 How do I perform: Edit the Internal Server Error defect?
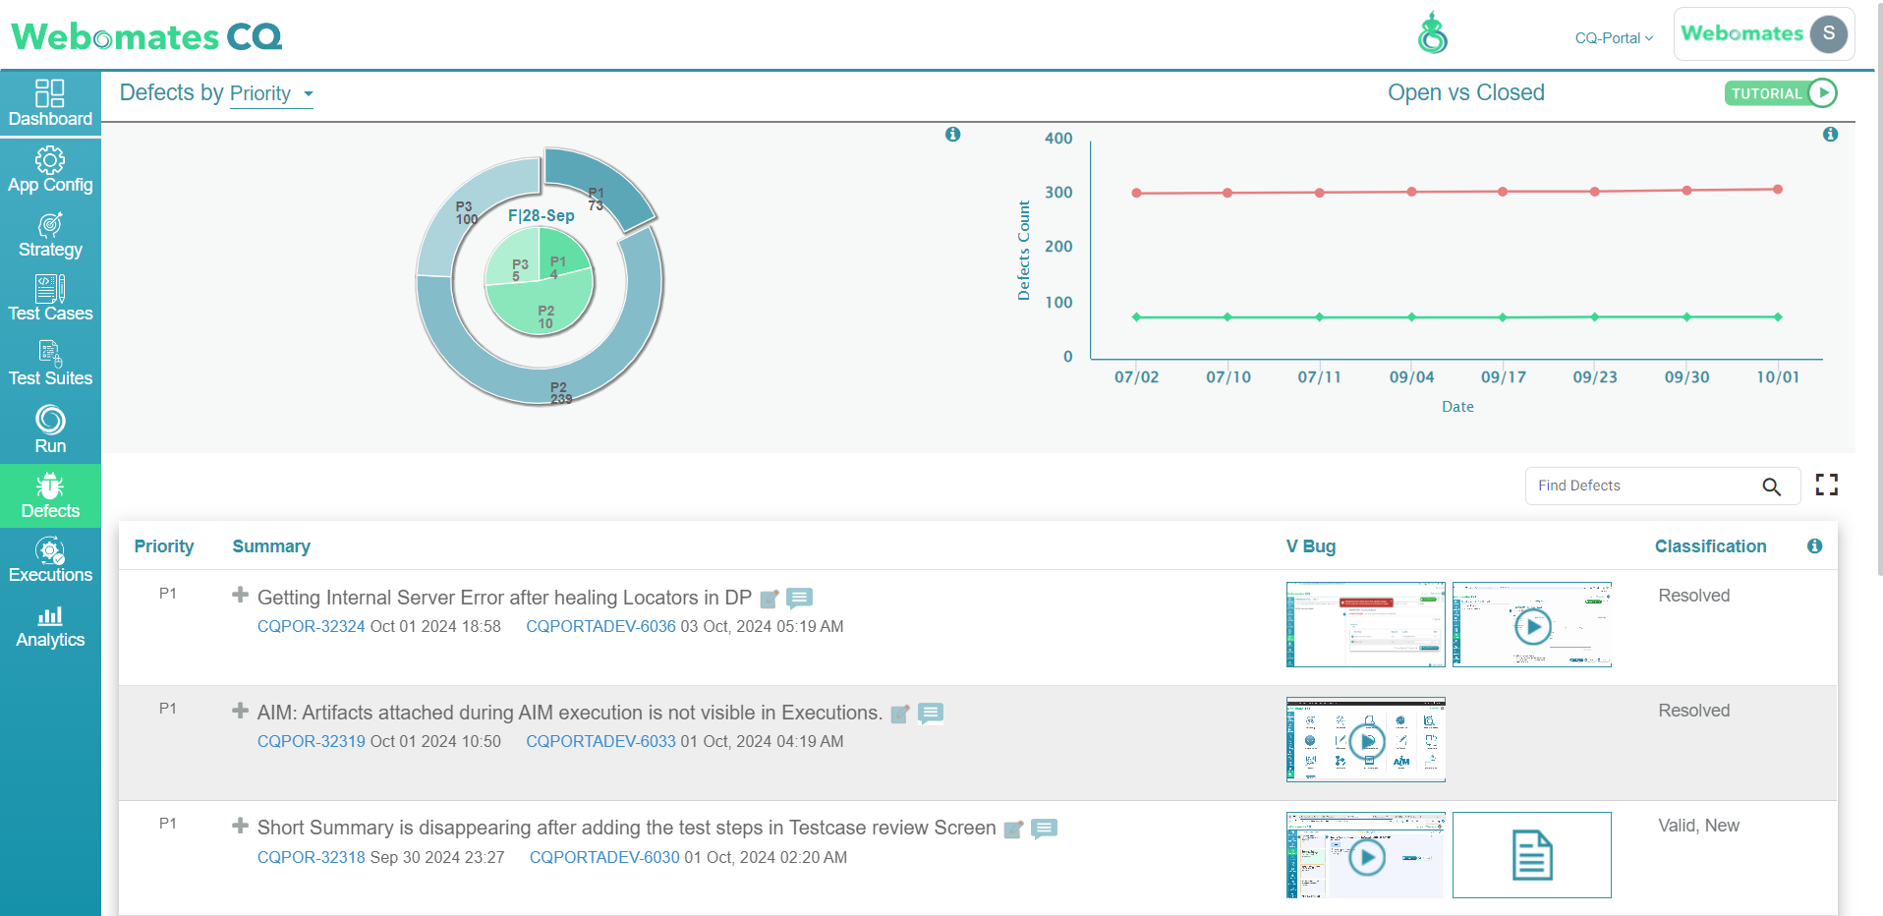coord(770,599)
